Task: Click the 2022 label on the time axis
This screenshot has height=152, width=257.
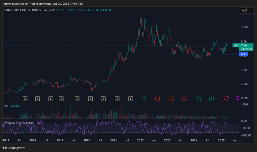Action: coord(140,140)
